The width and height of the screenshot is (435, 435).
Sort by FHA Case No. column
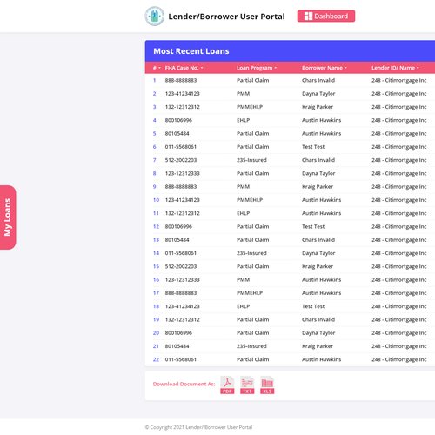(184, 68)
